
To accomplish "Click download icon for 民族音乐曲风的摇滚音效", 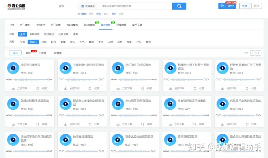I will (x=223, y=124).
